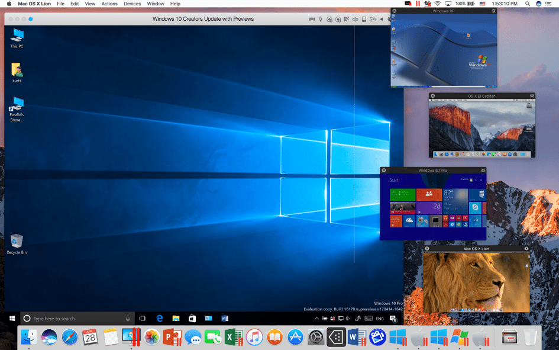The image size is (559, 350).
Task: Launch PowerPoint from the Dock
Action: click(172, 337)
